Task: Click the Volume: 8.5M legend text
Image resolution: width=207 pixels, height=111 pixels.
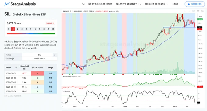Action: (x=114, y=11)
